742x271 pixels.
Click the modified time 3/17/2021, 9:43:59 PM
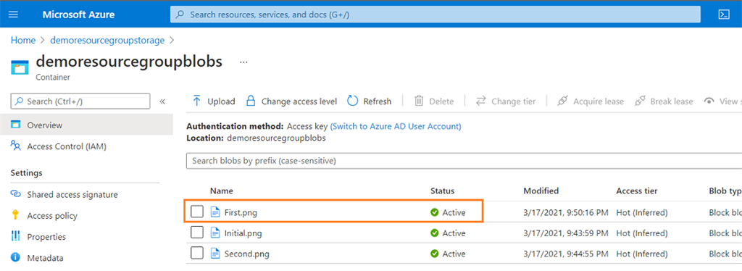565,233
